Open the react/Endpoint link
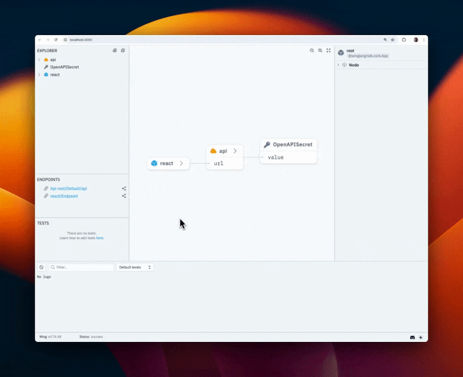The image size is (463, 377). tap(64, 196)
